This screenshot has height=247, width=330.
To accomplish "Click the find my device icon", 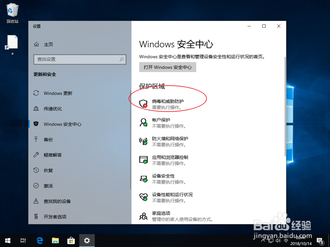I will click(36, 201).
